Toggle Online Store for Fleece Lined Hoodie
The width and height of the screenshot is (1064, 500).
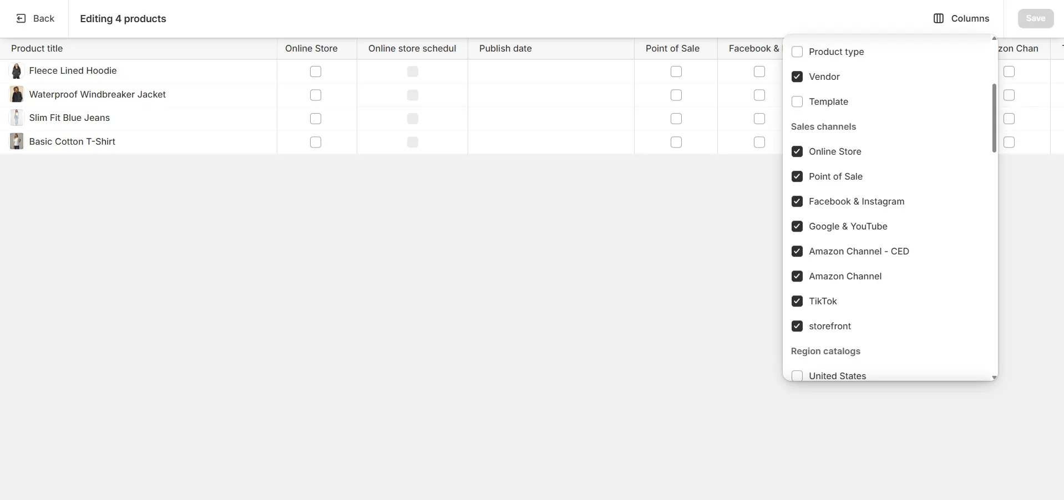(315, 71)
